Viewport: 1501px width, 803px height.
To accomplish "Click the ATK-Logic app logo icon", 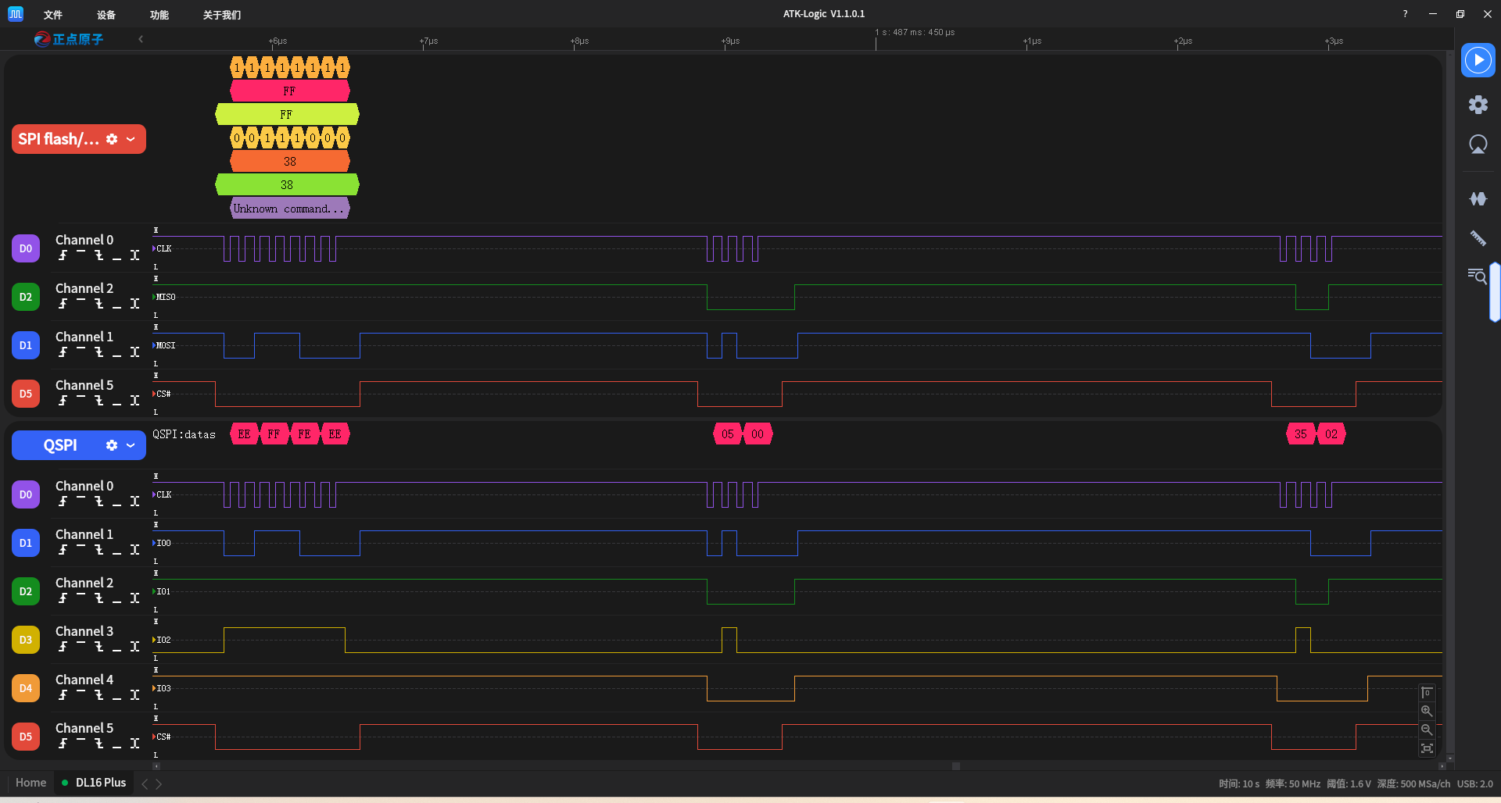I will pyautogui.click(x=16, y=14).
